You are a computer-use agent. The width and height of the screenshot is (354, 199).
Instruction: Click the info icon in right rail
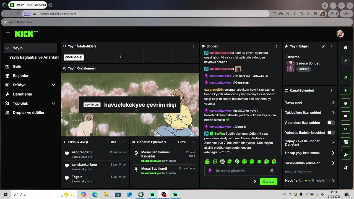coord(346,48)
